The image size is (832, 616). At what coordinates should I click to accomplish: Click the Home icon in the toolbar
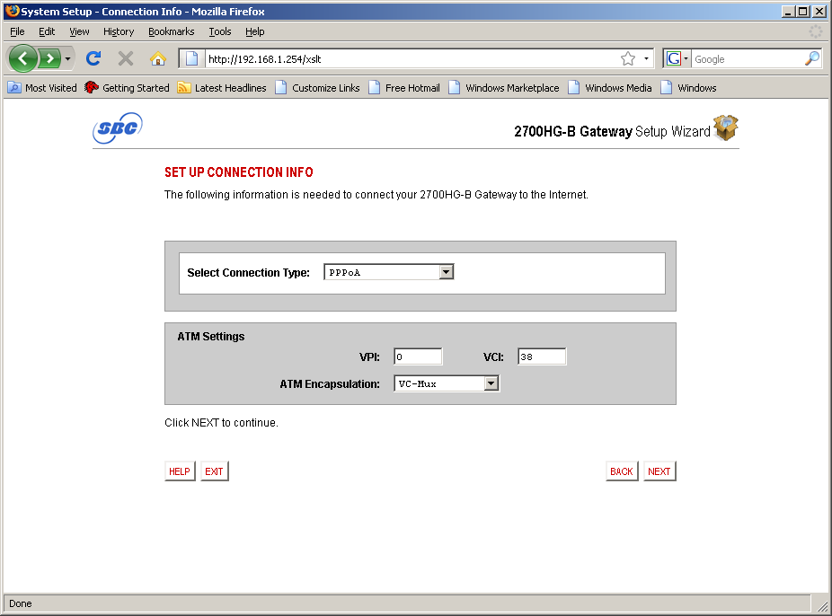pyautogui.click(x=158, y=58)
